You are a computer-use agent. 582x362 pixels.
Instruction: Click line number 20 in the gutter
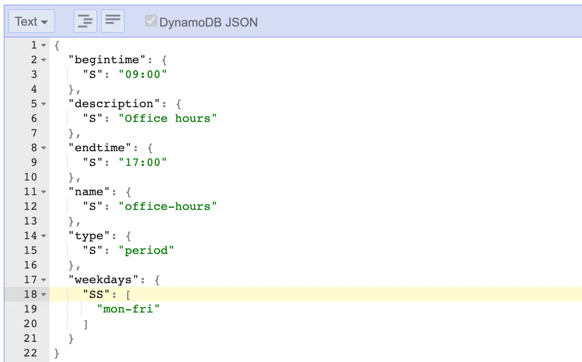(x=30, y=324)
